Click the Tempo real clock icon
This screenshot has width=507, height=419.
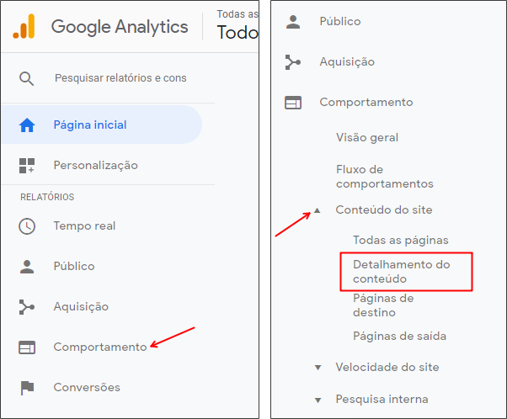tap(27, 226)
